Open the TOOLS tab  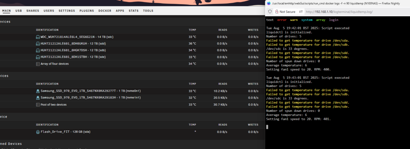click(148, 11)
